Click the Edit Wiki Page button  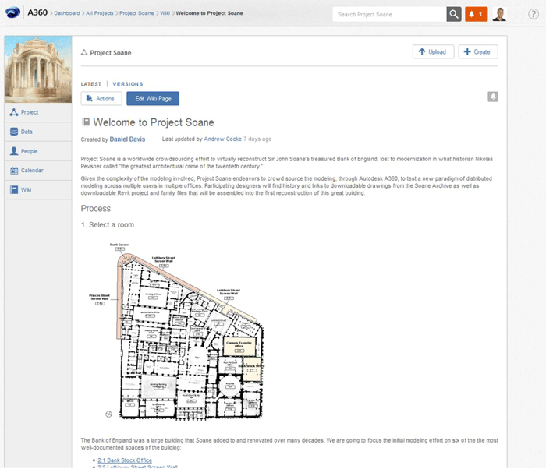tap(153, 98)
